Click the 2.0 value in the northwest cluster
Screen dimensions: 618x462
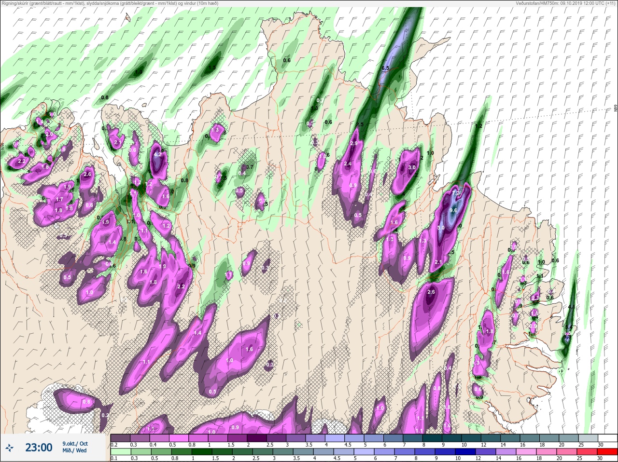pyautogui.click(x=49, y=134)
